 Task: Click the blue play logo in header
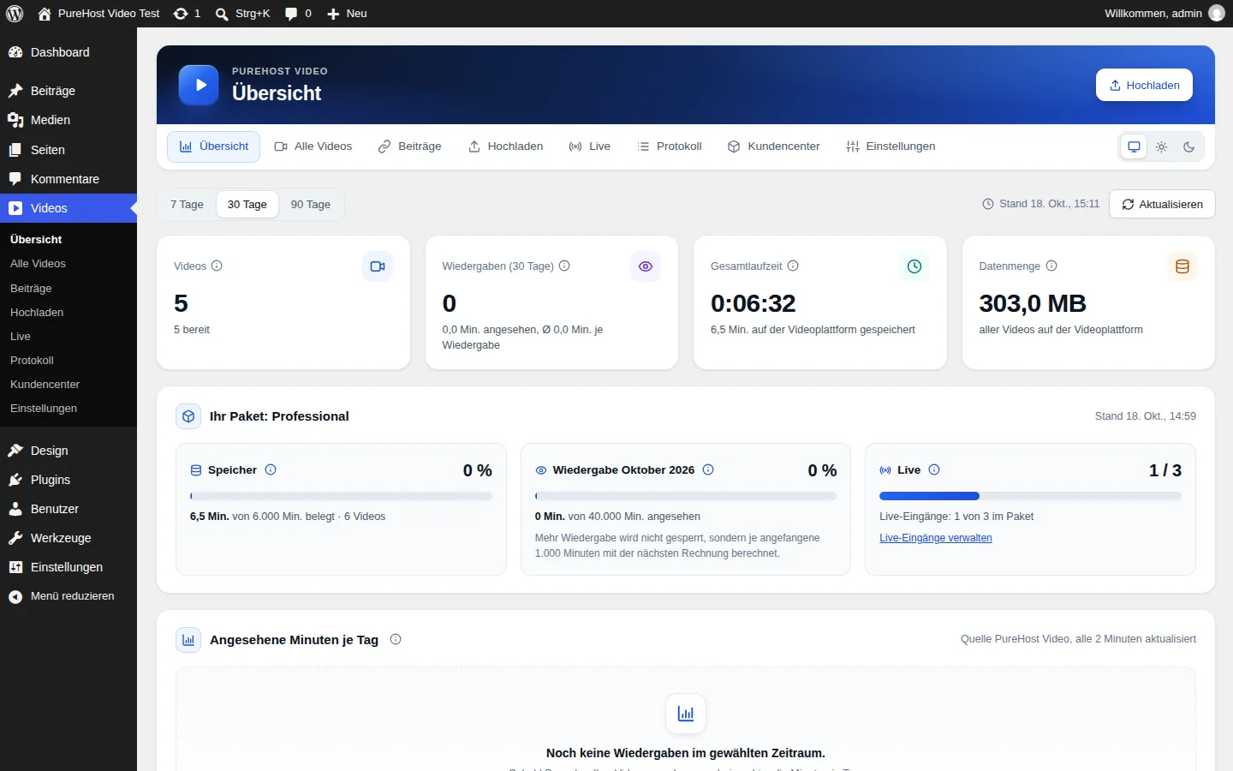[199, 85]
